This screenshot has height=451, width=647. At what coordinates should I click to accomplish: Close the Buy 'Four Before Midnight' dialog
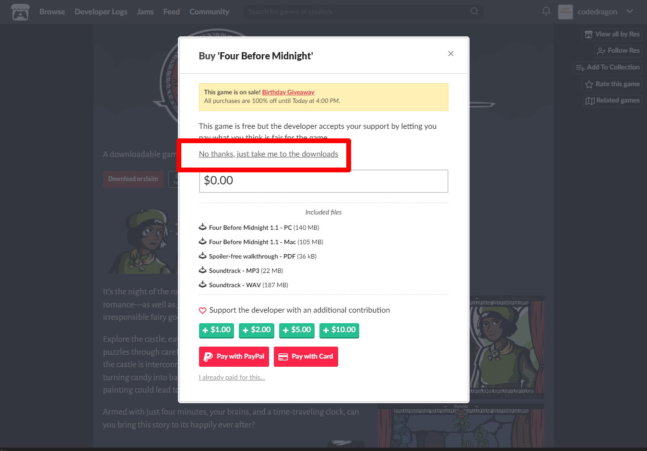[450, 54]
